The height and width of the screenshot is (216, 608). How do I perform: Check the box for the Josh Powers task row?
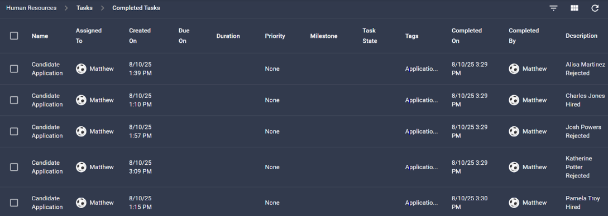coord(14,131)
